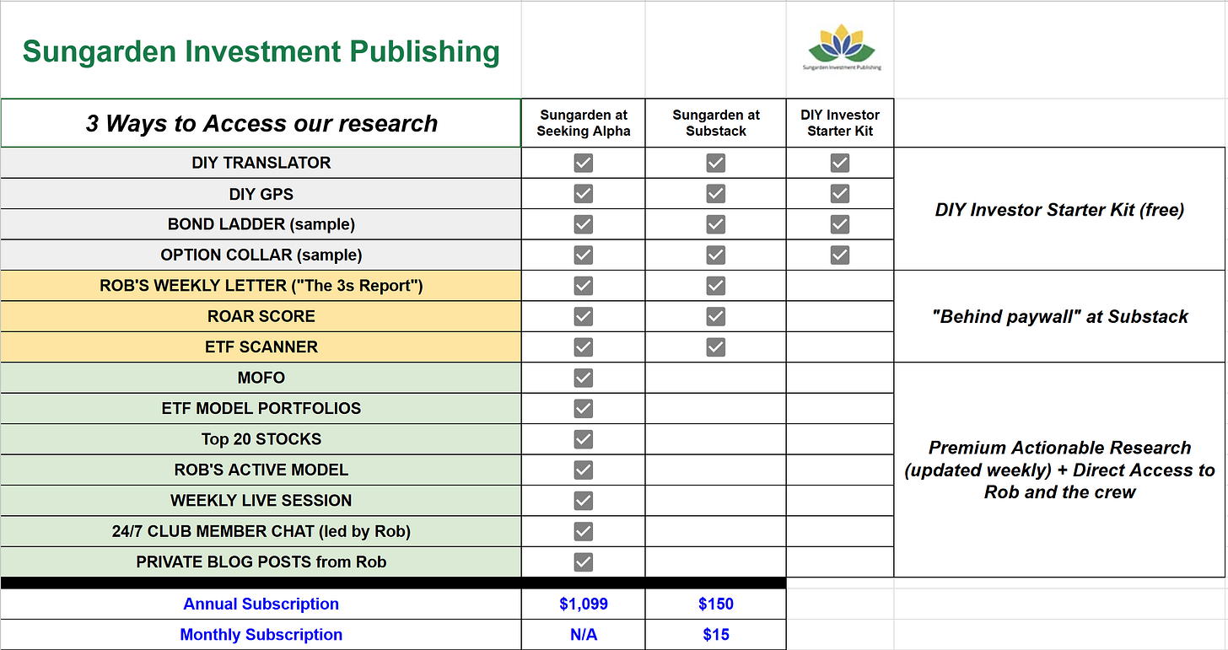Toggle ROAR SCORE checkbox under Substack
Viewport: 1228px width, 650px height.
point(716,316)
